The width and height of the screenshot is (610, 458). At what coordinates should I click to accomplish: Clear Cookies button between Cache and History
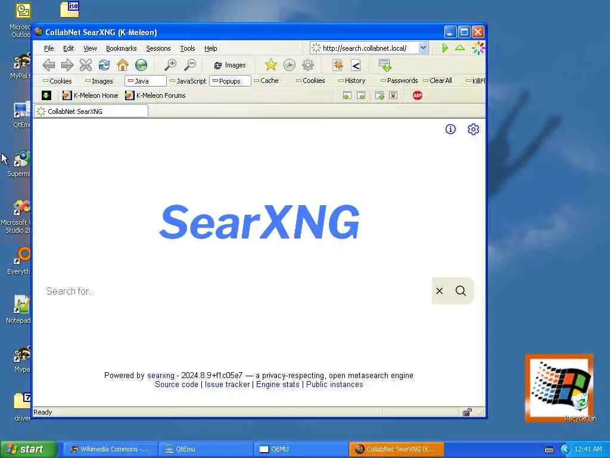click(x=310, y=81)
